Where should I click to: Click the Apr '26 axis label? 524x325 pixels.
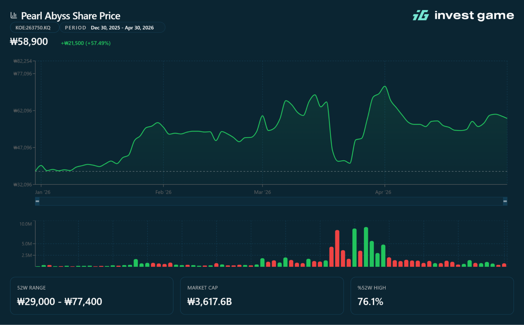(383, 192)
